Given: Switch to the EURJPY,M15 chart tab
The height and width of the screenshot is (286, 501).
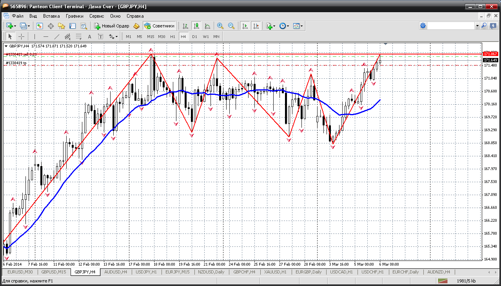Looking at the screenshot, I should 177,272.
